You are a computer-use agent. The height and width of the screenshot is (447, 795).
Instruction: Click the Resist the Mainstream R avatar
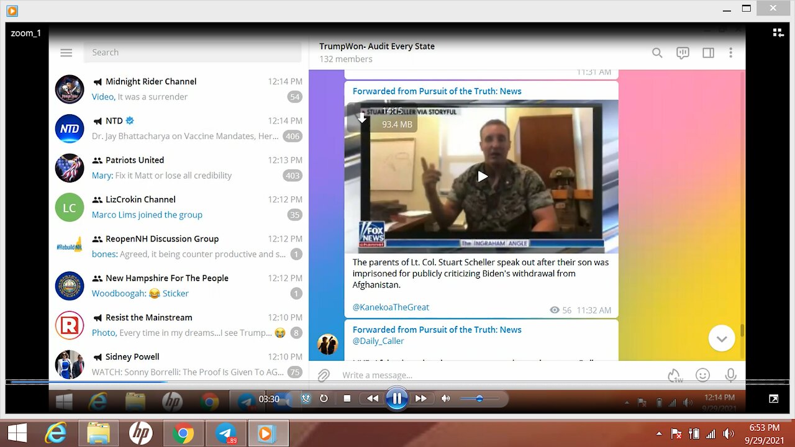coord(70,325)
